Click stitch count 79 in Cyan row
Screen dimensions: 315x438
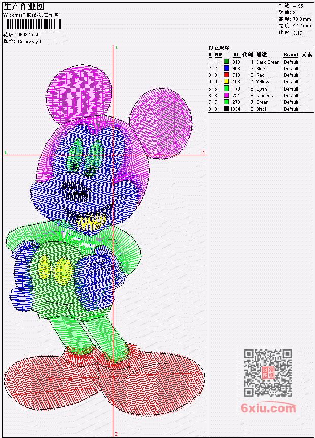[x=237, y=89]
